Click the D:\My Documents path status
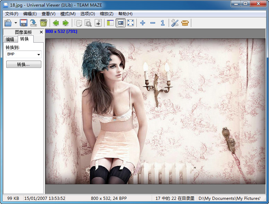The image size is (269, 204). [229, 198]
